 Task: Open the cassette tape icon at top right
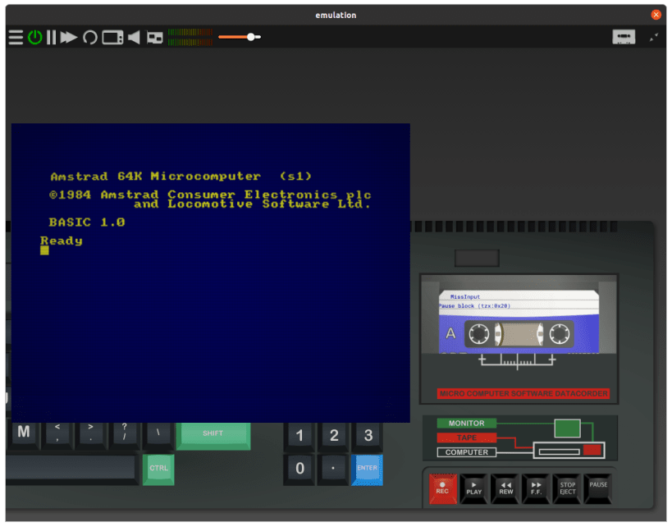624,37
